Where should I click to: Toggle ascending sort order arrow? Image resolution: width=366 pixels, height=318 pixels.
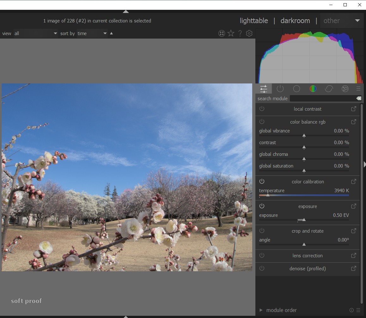click(x=111, y=34)
